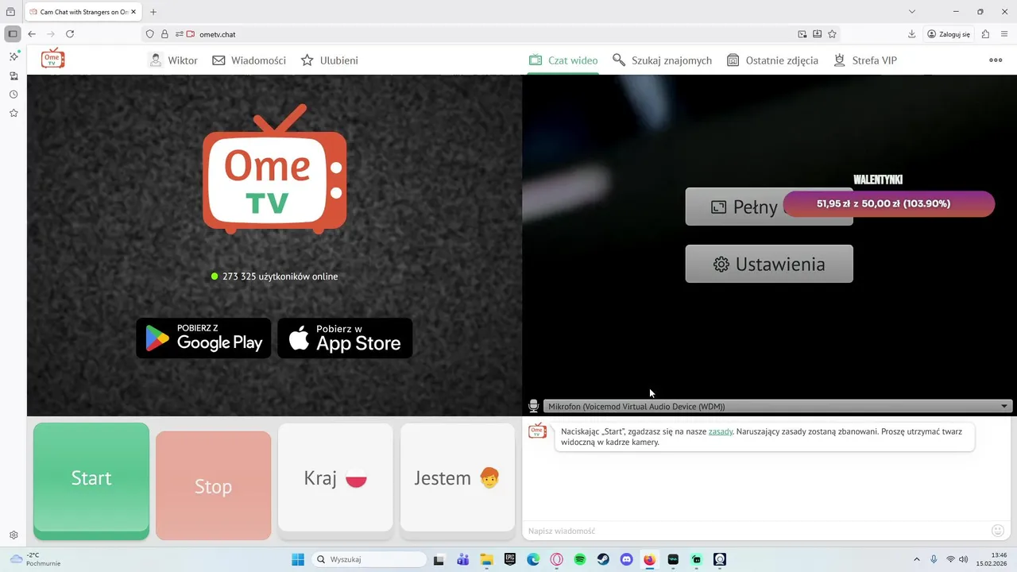Click the microphone icon beside the device list
1017x572 pixels.
tap(534, 406)
